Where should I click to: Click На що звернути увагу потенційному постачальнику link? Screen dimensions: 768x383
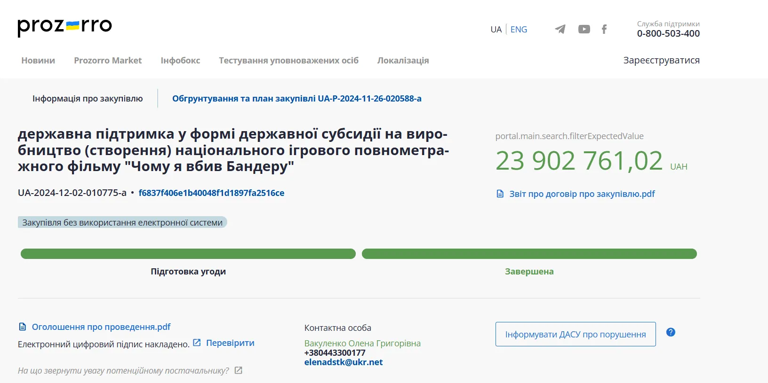click(x=123, y=370)
